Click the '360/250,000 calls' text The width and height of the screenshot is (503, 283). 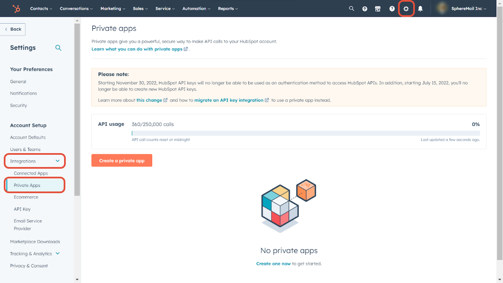(153, 124)
